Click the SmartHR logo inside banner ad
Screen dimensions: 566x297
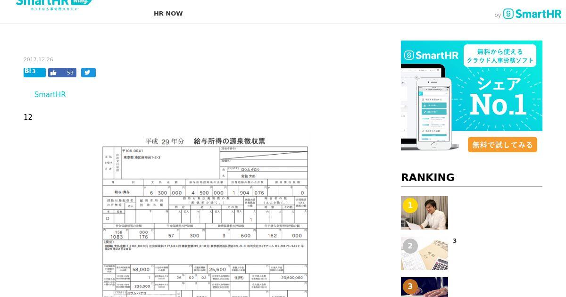[x=431, y=55]
